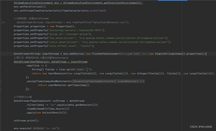
Task: Click the 第三步 转换成POJO comment line
Action: 41,58
